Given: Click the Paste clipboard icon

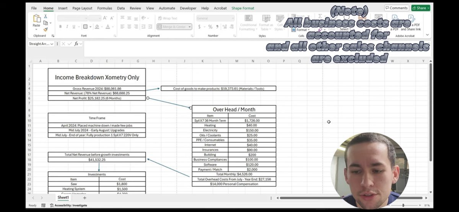Looking at the screenshot, I should (37, 19).
